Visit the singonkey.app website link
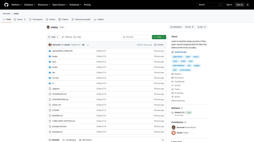 pyautogui.click(x=180, y=52)
